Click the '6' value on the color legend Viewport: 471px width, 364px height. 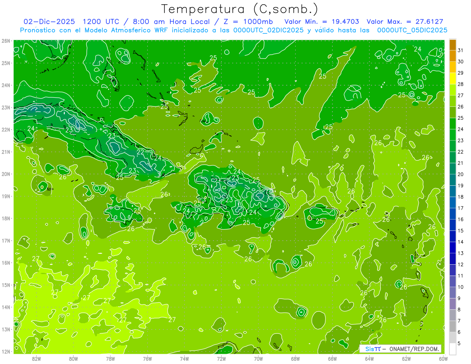coord(459,332)
